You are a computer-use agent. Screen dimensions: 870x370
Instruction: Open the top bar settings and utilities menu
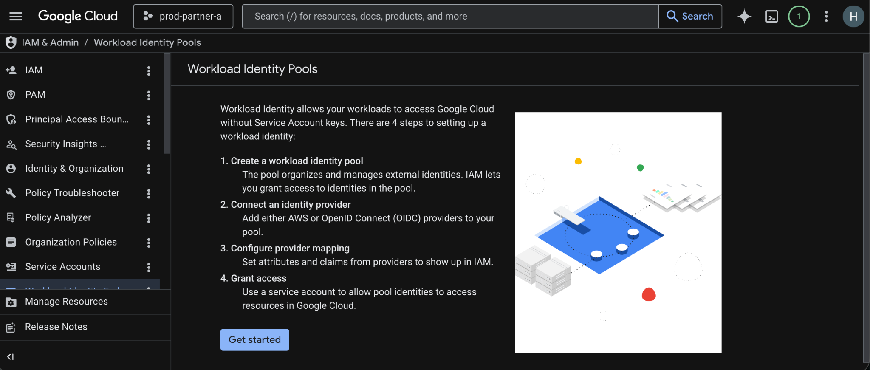pos(826,17)
